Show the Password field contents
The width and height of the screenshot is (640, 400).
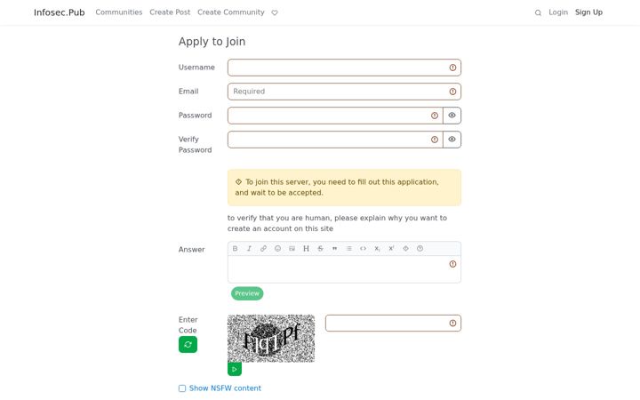[452, 116]
